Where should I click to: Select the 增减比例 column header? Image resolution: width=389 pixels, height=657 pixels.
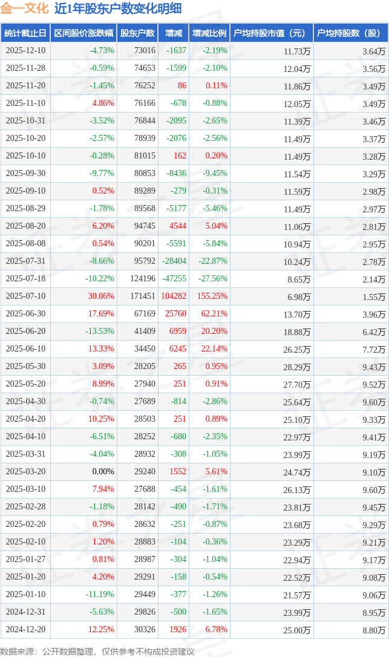(209, 33)
